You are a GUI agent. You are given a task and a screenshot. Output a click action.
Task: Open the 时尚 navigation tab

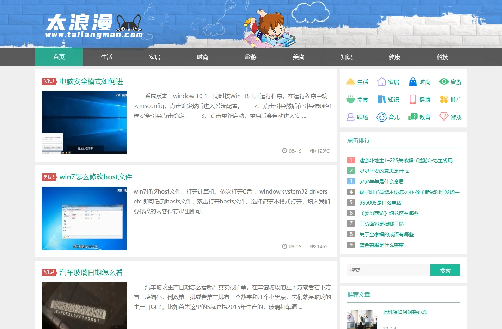[203, 57]
